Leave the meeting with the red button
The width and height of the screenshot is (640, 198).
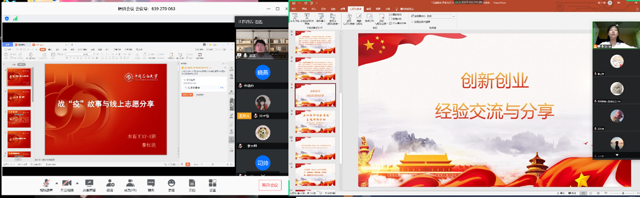270,185
